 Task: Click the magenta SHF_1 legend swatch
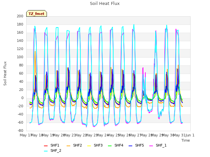151,146
